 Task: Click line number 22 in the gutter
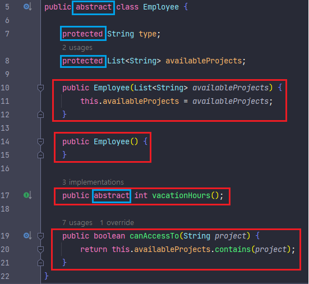click(5, 276)
